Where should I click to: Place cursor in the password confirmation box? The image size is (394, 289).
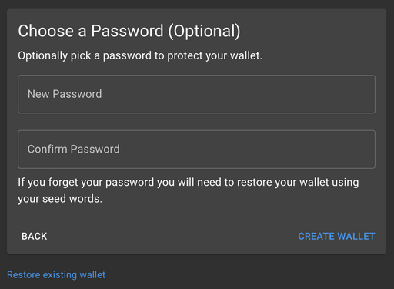[x=196, y=150]
